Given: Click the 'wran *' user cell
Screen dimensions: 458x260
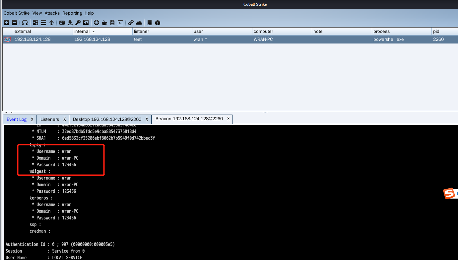Looking at the screenshot, I should [222, 40].
